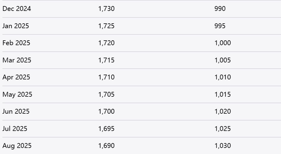Image resolution: width=281 pixels, height=154 pixels.
Task: Click the 1,020 value in June row
Action: [x=223, y=112]
